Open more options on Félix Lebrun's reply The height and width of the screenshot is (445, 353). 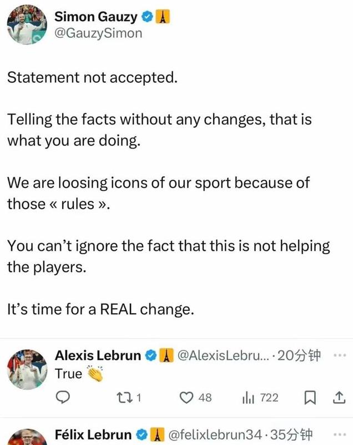(x=337, y=433)
